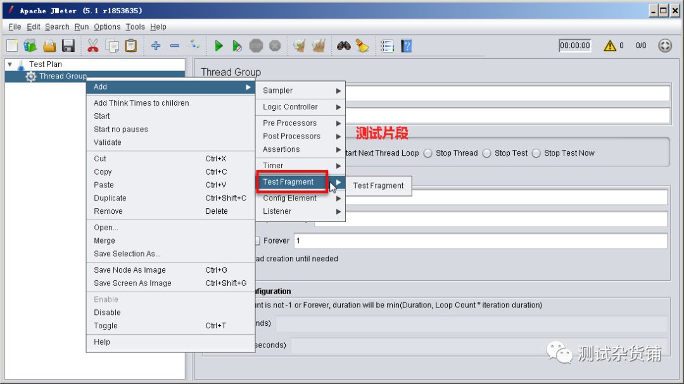Expand the Assertions submenu
The image size is (684, 384).
click(x=301, y=149)
